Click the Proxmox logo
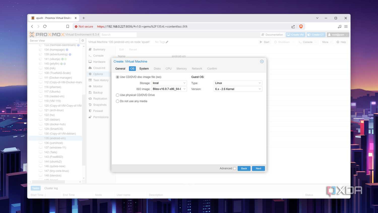 point(47,35)
